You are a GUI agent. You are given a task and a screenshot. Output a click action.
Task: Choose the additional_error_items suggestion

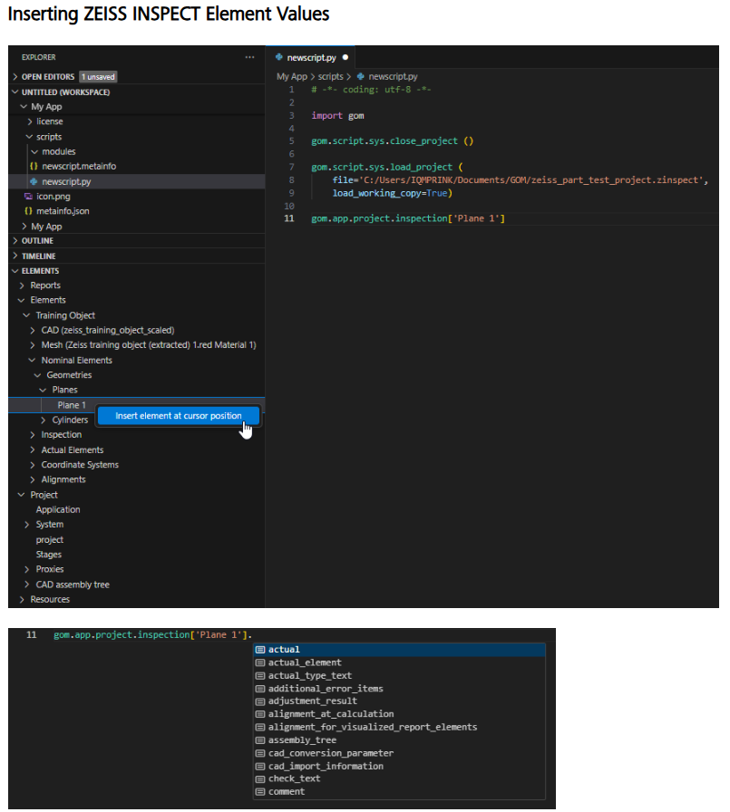(399, 688)
